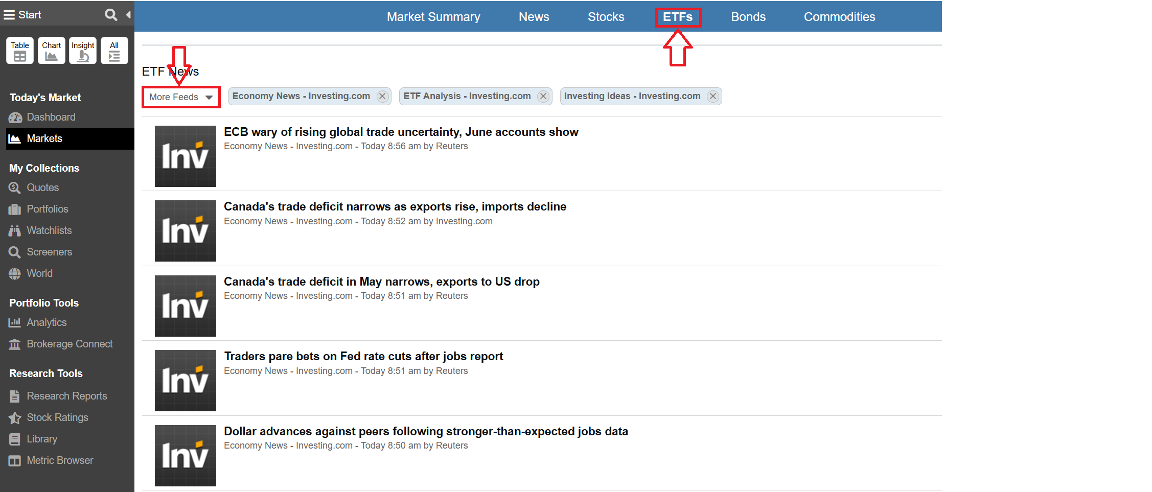The width and height of the screenshot is (1152, 492).
Task: Switch to the Commodities tab
Action: pyautogui.click(x=839, y=17)
